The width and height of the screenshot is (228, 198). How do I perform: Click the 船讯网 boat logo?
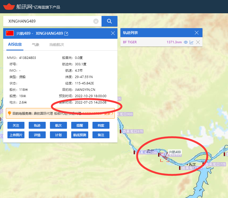click(x=9, y=6)
